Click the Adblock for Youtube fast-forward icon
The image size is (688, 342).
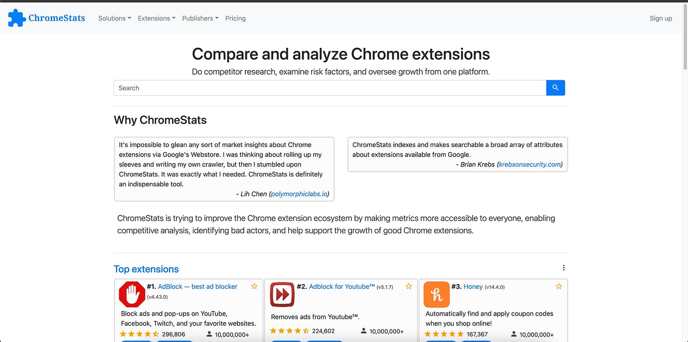282,294
